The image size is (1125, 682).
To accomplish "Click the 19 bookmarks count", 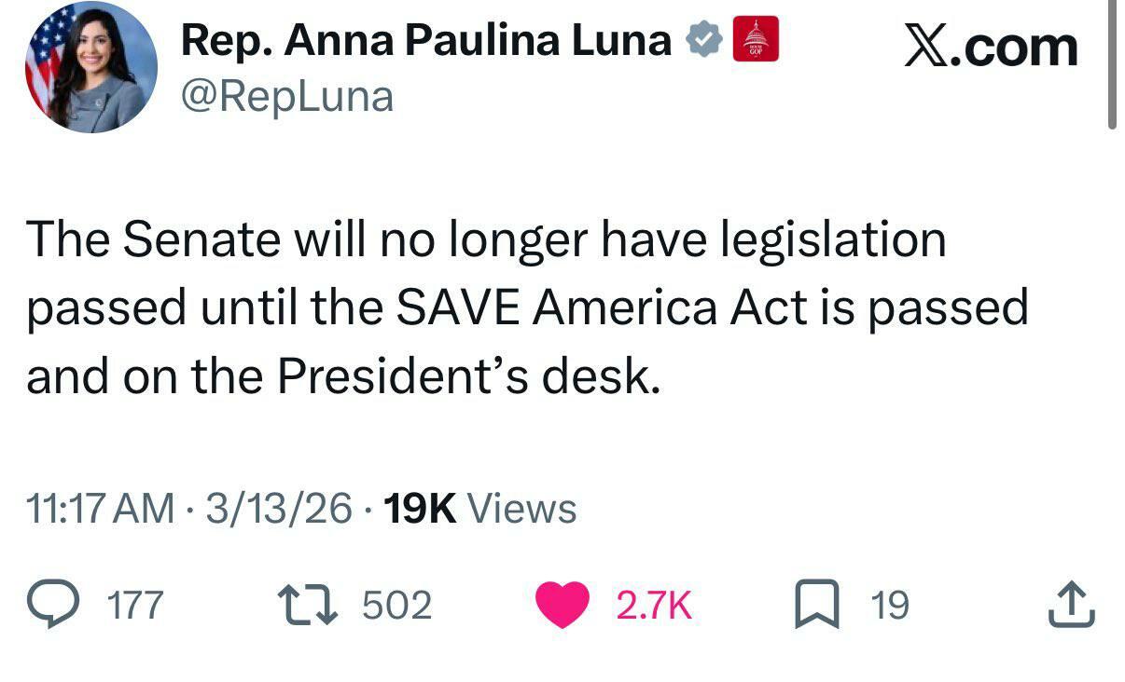I will 889,606.
